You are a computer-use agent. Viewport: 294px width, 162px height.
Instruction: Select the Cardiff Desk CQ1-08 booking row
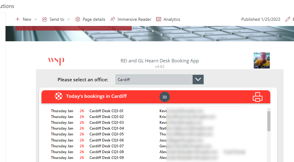(x=154, y=152)
